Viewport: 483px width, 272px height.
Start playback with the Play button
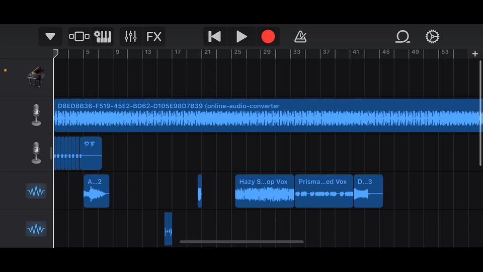[x=242, y=37]
